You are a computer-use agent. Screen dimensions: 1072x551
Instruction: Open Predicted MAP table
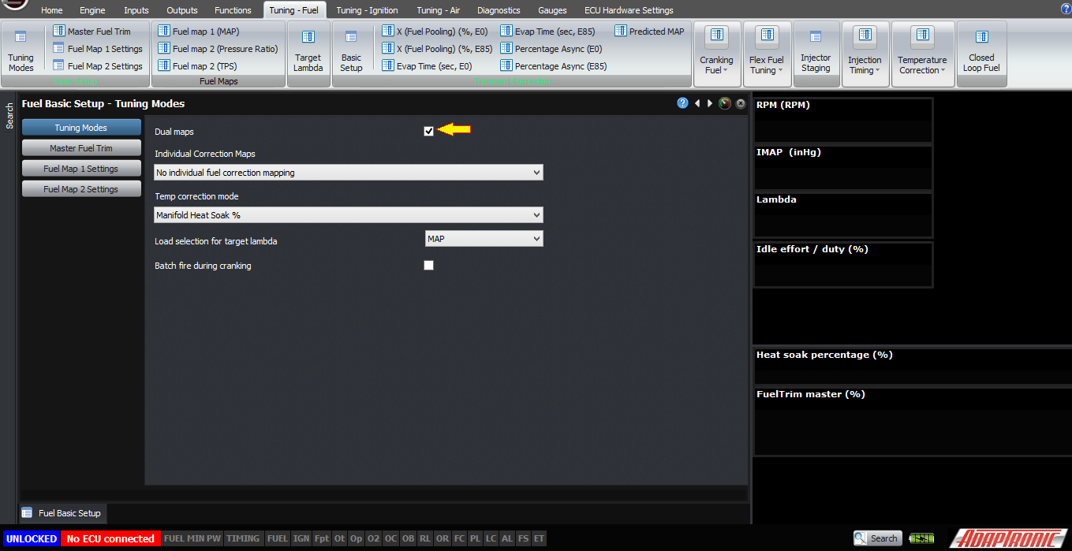click(x=649, y=32)
